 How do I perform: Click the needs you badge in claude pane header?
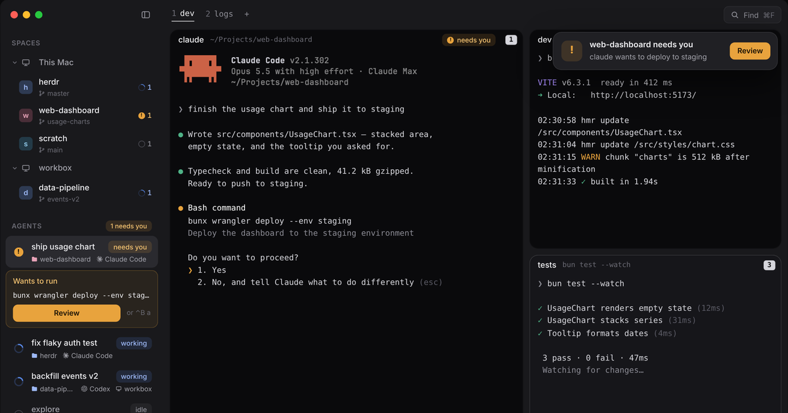click(x=469, y=40)
